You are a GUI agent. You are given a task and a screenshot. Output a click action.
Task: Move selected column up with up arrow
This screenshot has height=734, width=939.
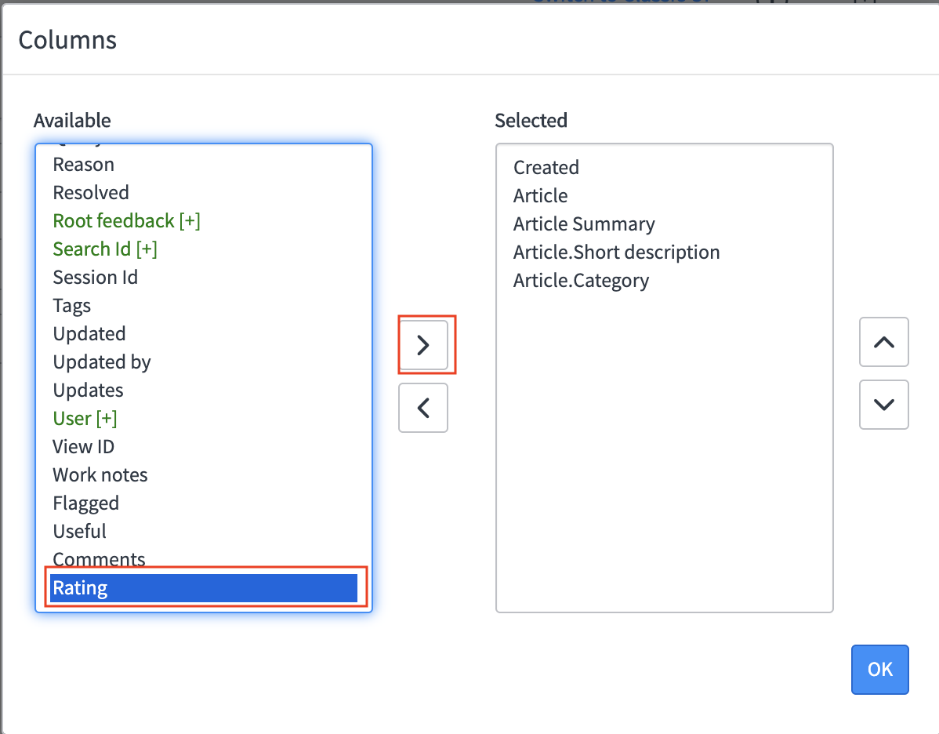[x=883, y=342]
